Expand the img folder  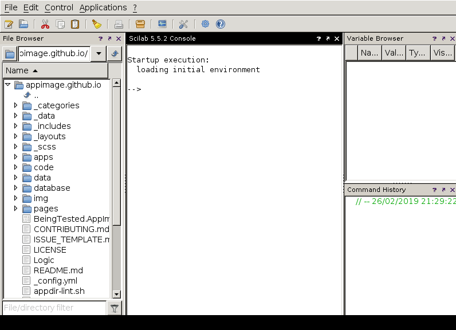tap(15, 198)
